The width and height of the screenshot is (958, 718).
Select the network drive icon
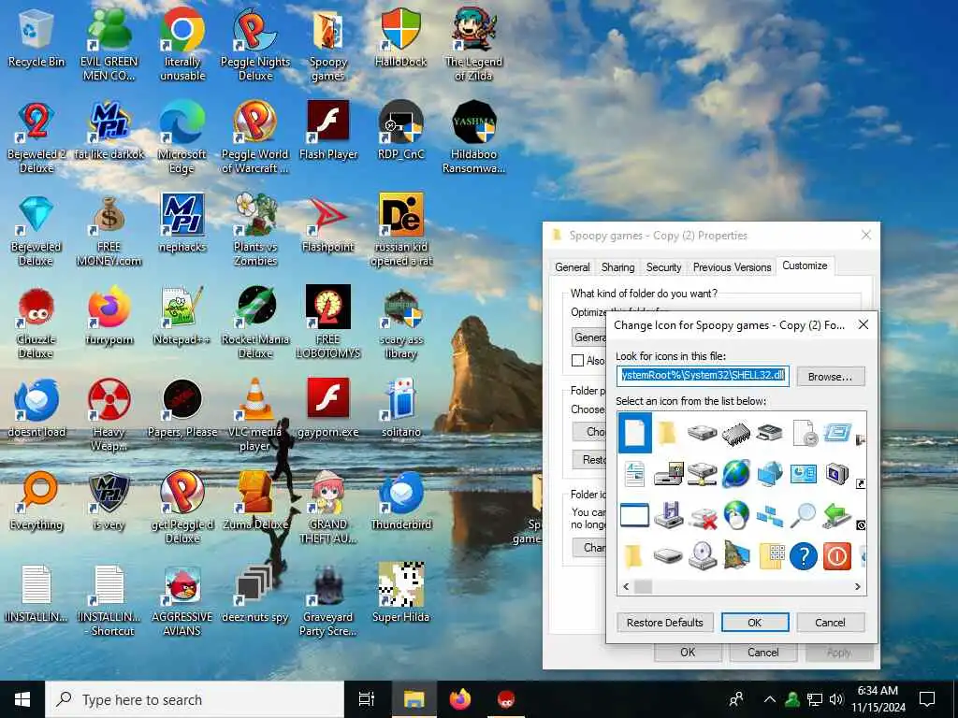(x=702, y=474)
